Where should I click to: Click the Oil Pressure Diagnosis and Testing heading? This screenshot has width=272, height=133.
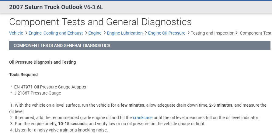[42, 62]
